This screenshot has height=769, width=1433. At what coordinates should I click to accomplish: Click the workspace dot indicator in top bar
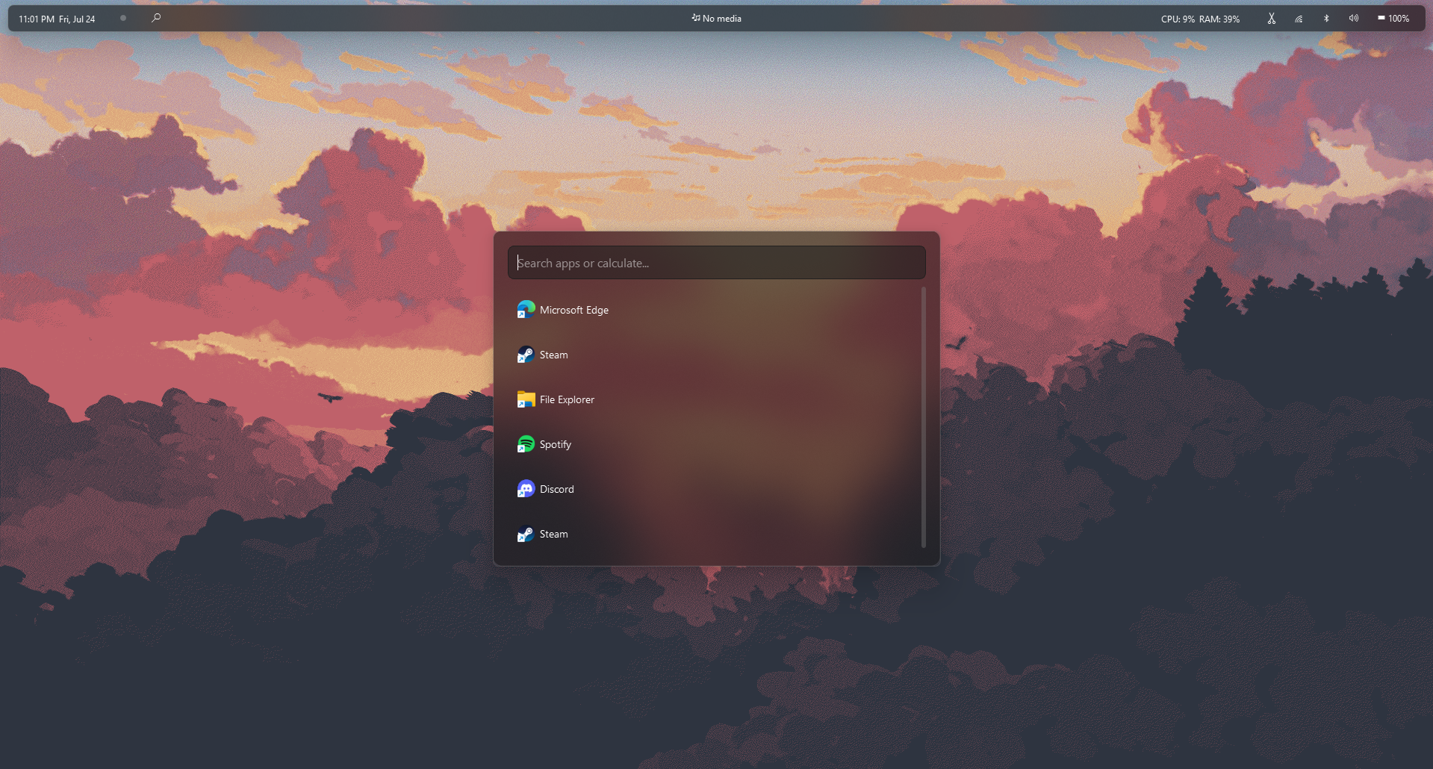click(123, 18)
